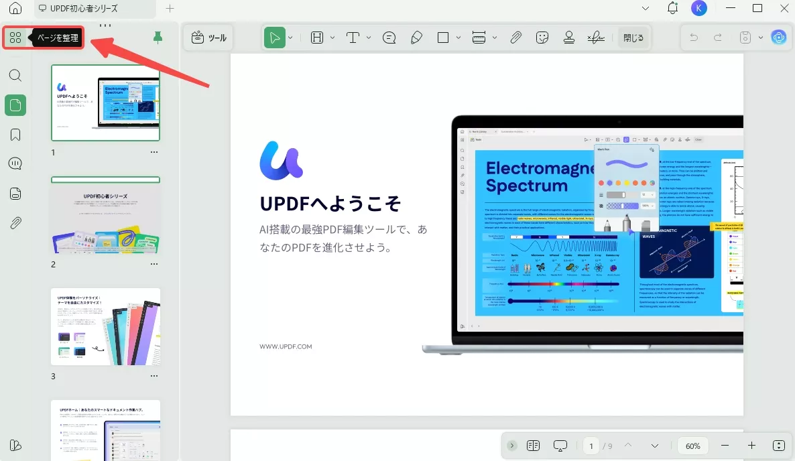Enable two-page book view mode
Screen dimensions: 795x461
tap(533, 446)
